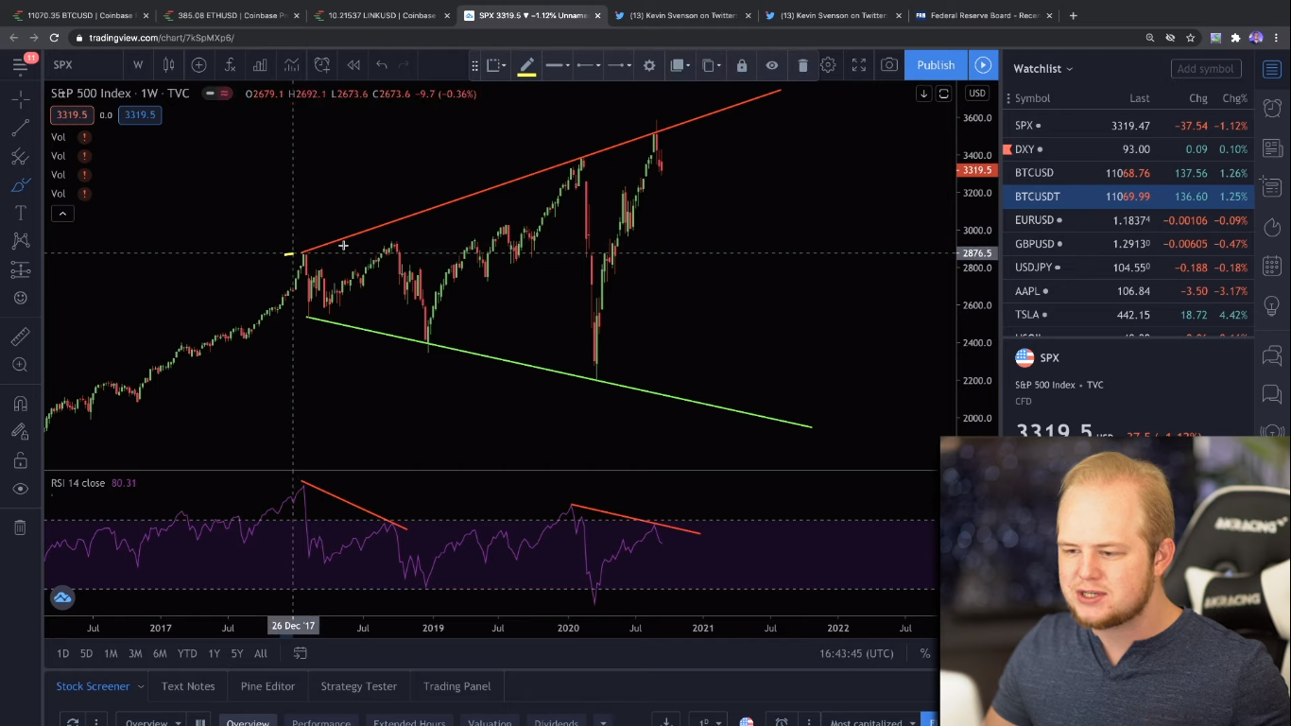Screen dimensions: 1291x726
Task: Open candlestick chart style menu
Action: click(x=168, y=64)
